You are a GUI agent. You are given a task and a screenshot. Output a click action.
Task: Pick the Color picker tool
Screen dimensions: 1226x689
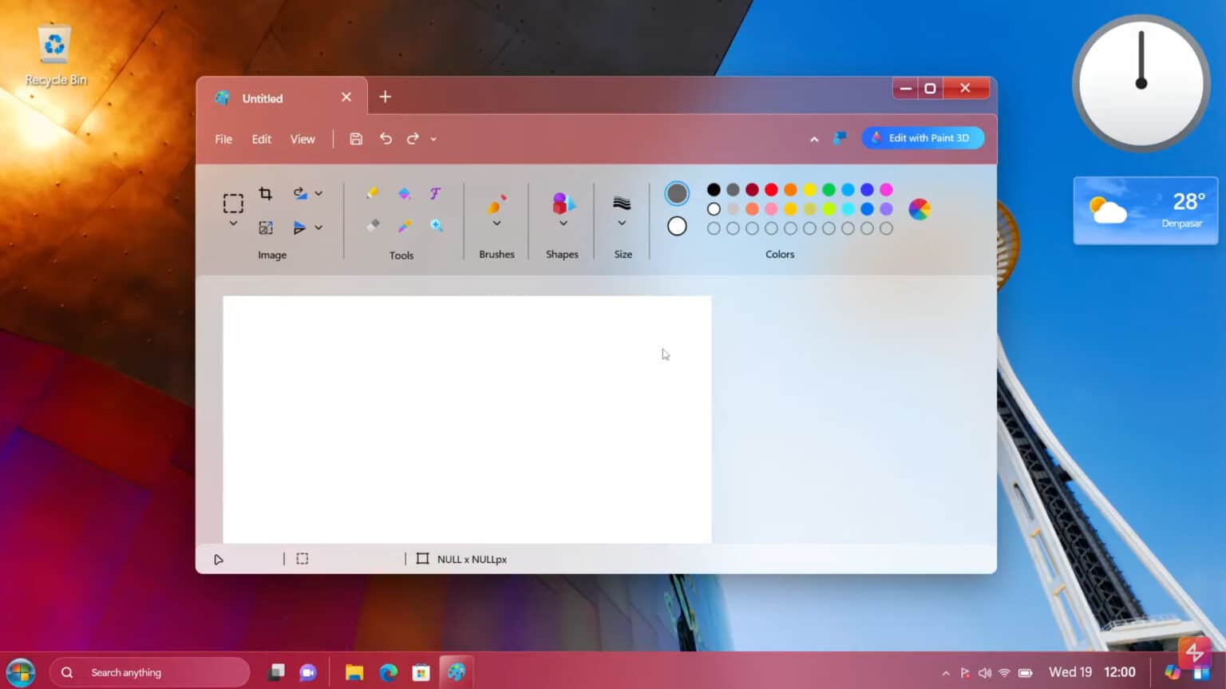click(405, 226)
